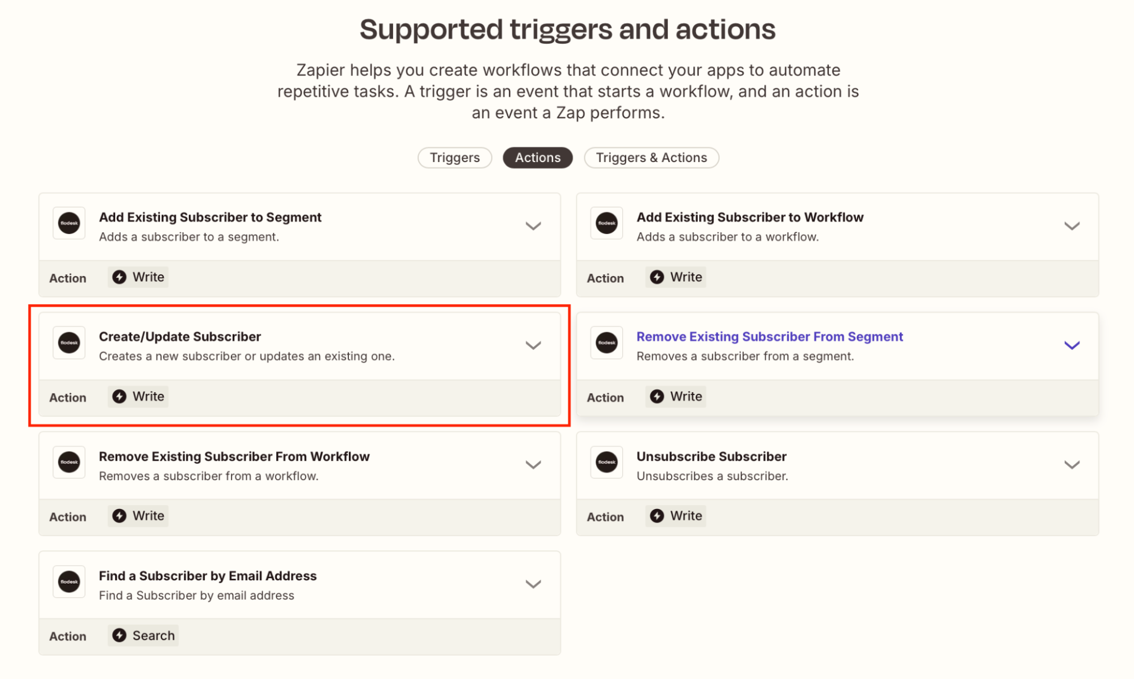The width and height of the screenshot is (1134, 679).
Task: Open Remove Existing Subscriber From Segment link
Action: pos(769,337)
